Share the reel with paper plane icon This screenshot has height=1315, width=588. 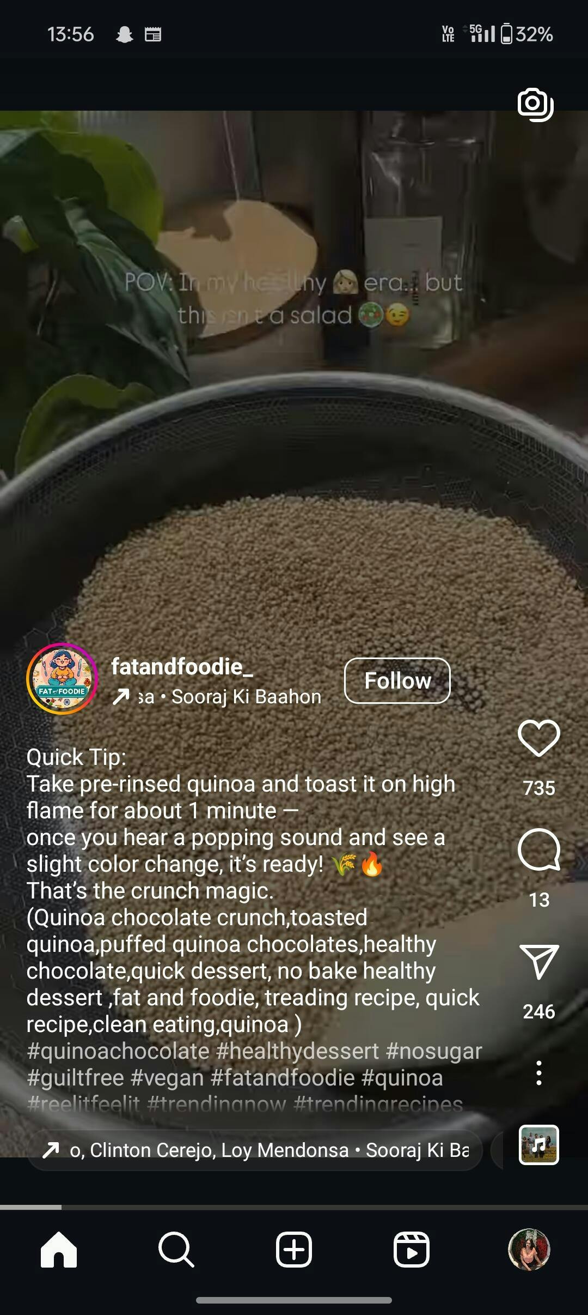(539, 962)
